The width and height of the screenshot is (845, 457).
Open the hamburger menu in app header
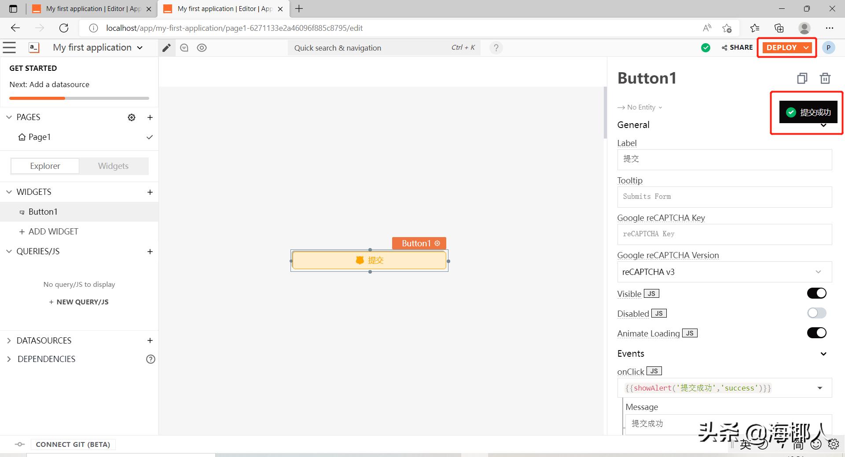pos(9,48)
